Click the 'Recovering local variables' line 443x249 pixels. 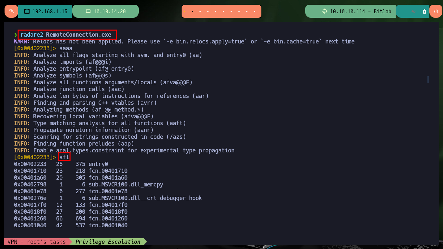(84, 116)
